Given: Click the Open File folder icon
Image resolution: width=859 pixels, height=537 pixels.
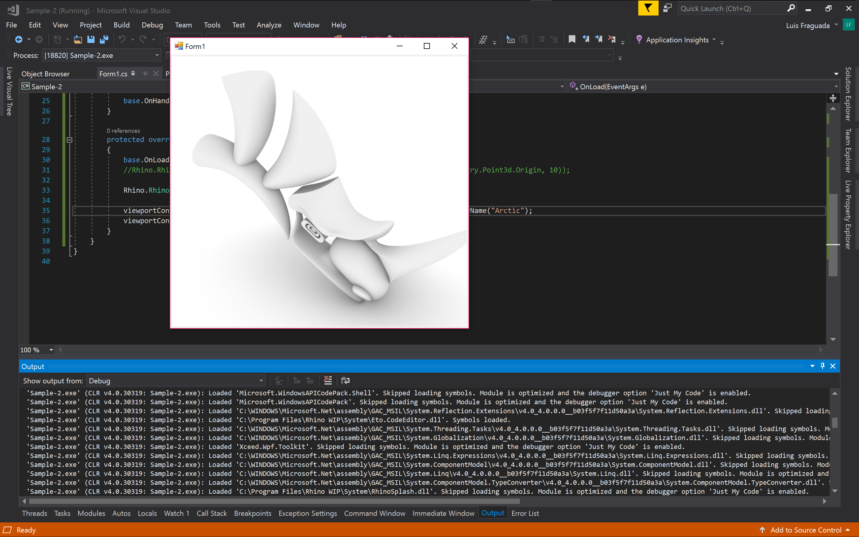Looking at the screenshot, I should click(x=78, y=39).
